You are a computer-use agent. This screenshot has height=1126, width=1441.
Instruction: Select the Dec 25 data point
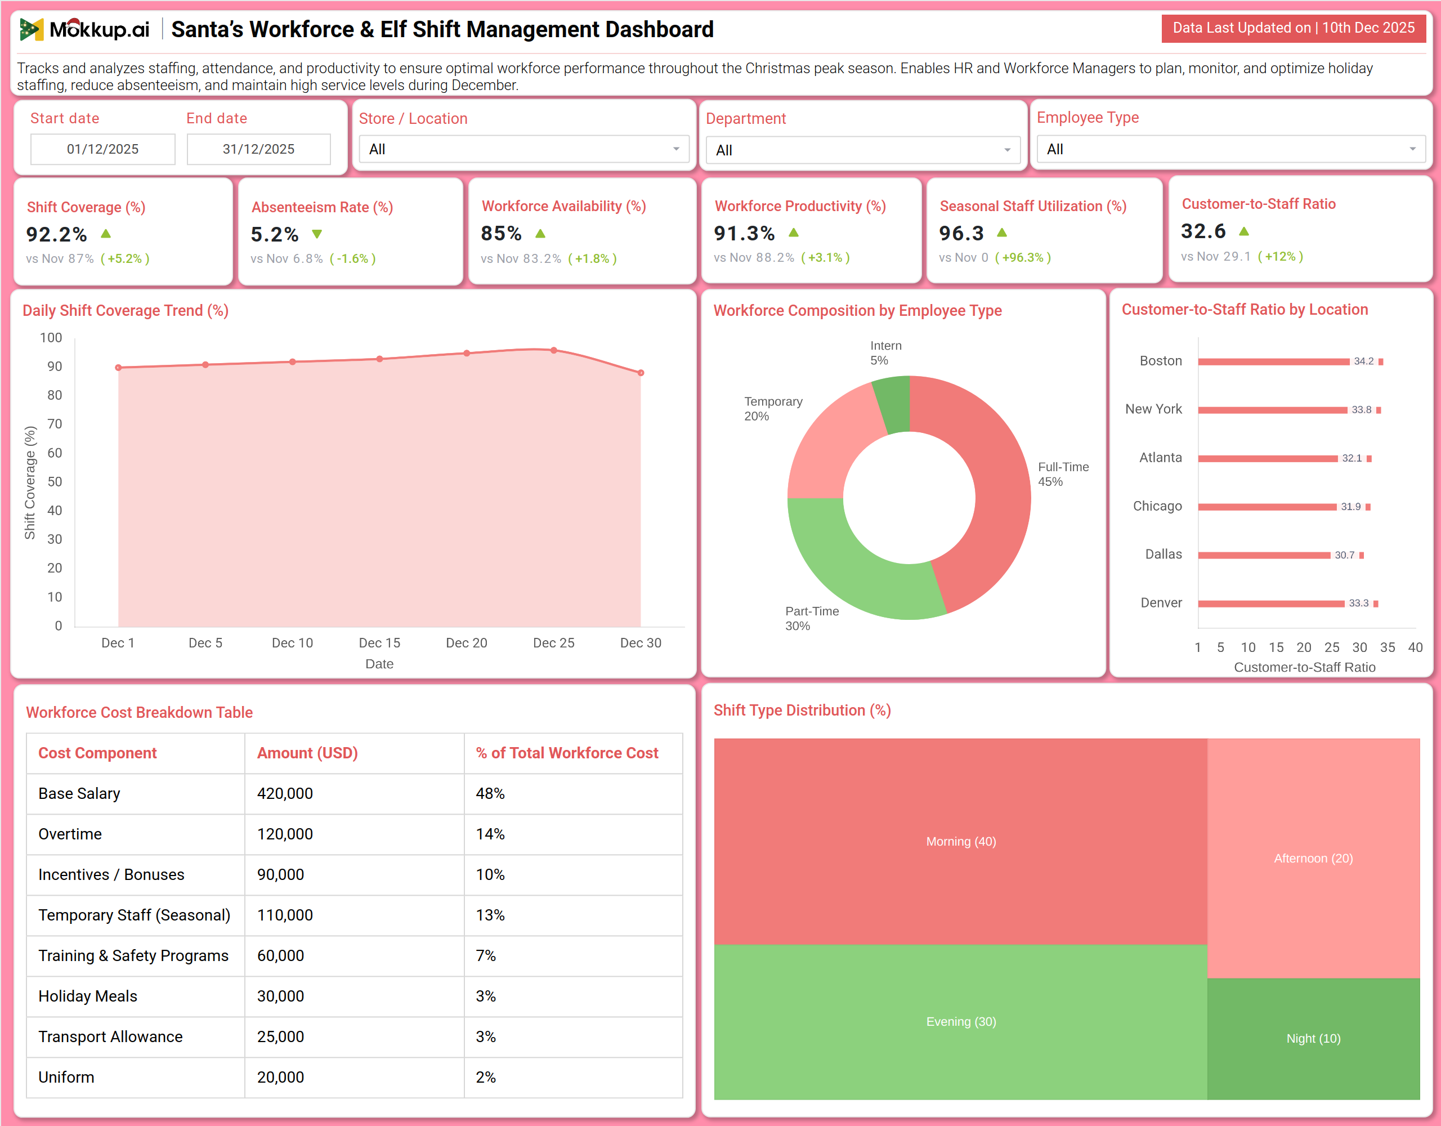click(553, 351)
